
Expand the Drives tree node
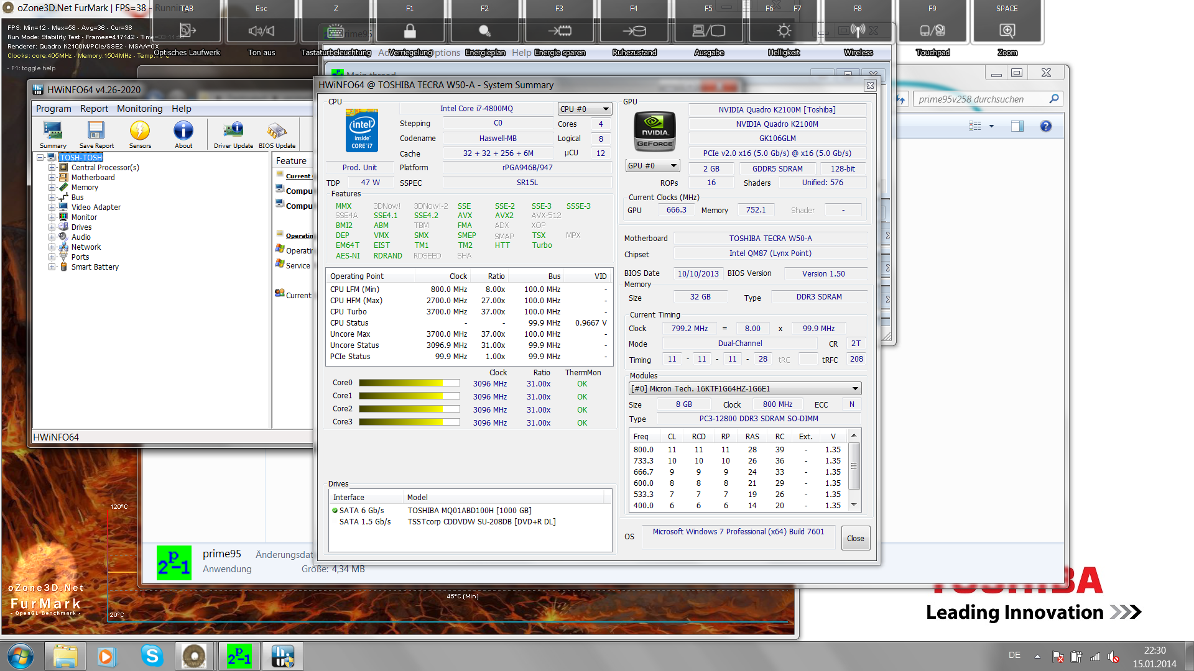(52, 227)
